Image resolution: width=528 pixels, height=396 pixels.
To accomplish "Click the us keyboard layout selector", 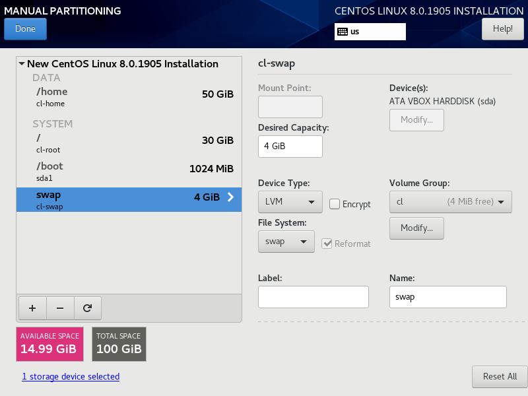I will click(x=370, y=32).
